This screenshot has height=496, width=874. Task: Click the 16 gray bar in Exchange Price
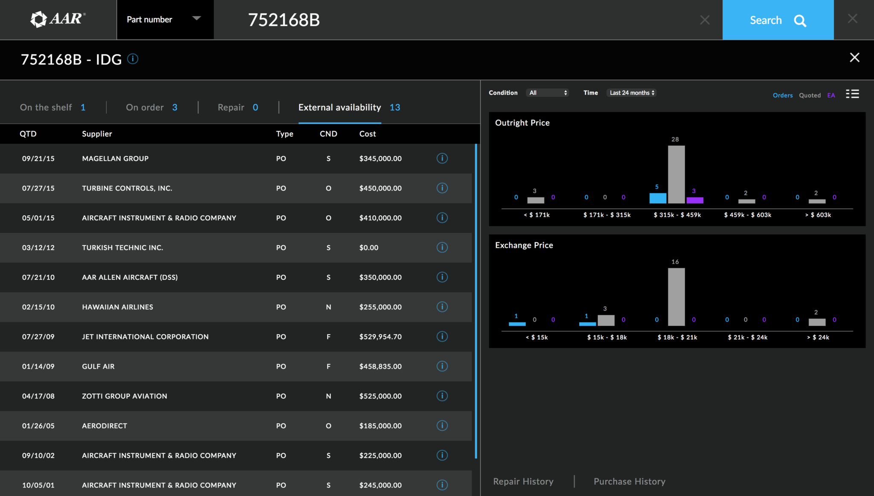[676, 297]
